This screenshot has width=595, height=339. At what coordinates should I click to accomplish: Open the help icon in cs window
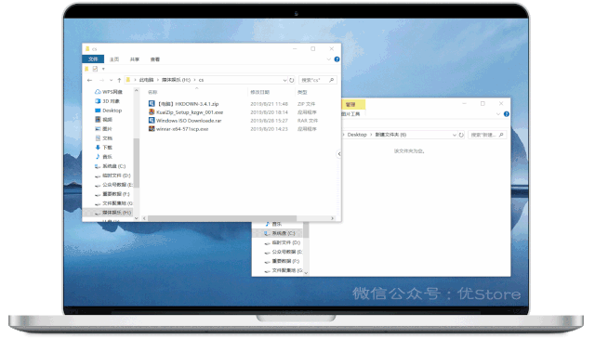(337, 59)
